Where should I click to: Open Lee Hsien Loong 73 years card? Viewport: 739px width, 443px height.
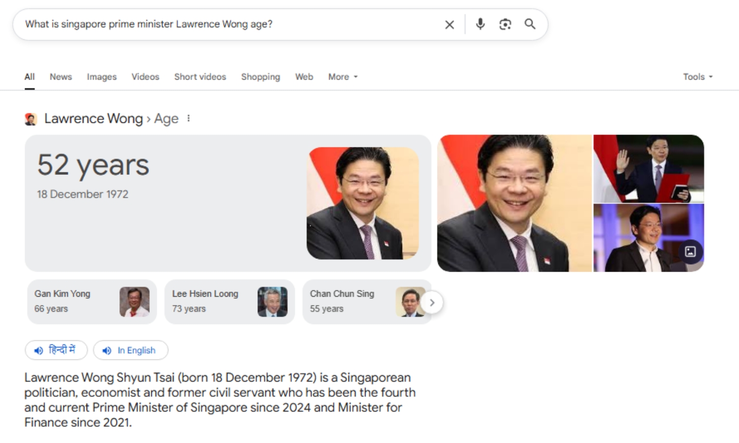pos(229,302)
